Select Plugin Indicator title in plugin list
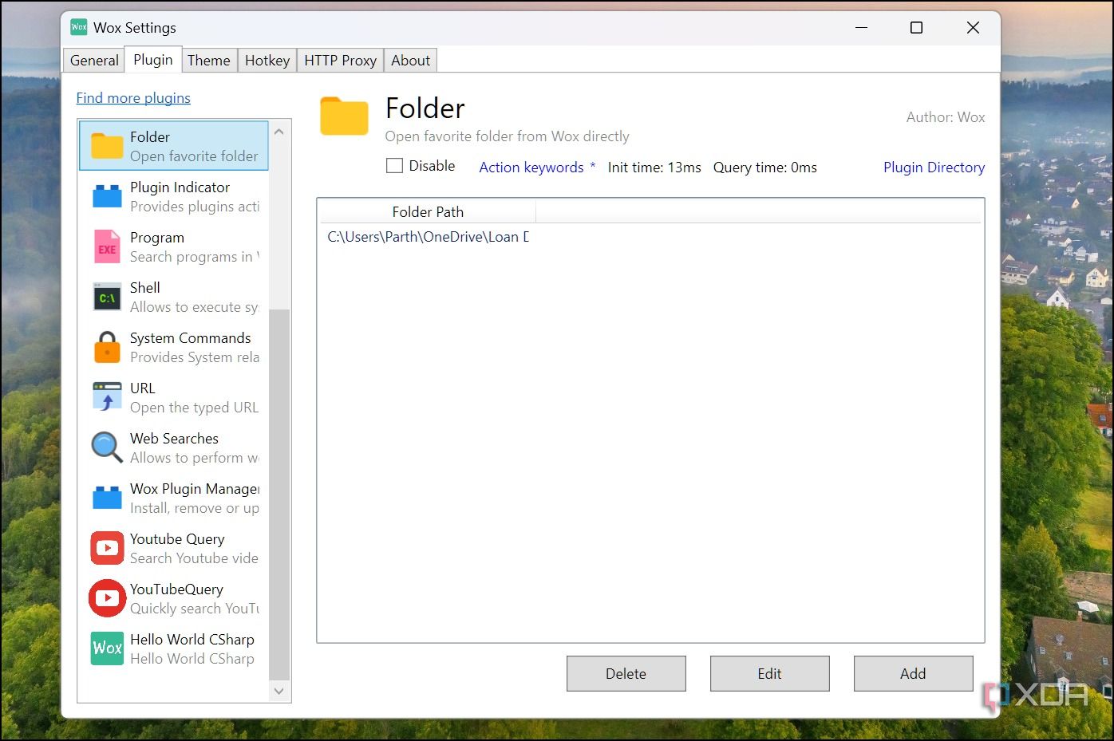 tap(180, 187)
